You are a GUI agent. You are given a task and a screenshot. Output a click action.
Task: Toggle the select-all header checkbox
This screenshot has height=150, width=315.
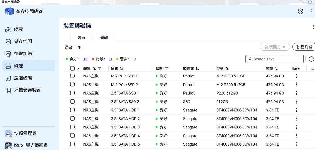point(72,69)
